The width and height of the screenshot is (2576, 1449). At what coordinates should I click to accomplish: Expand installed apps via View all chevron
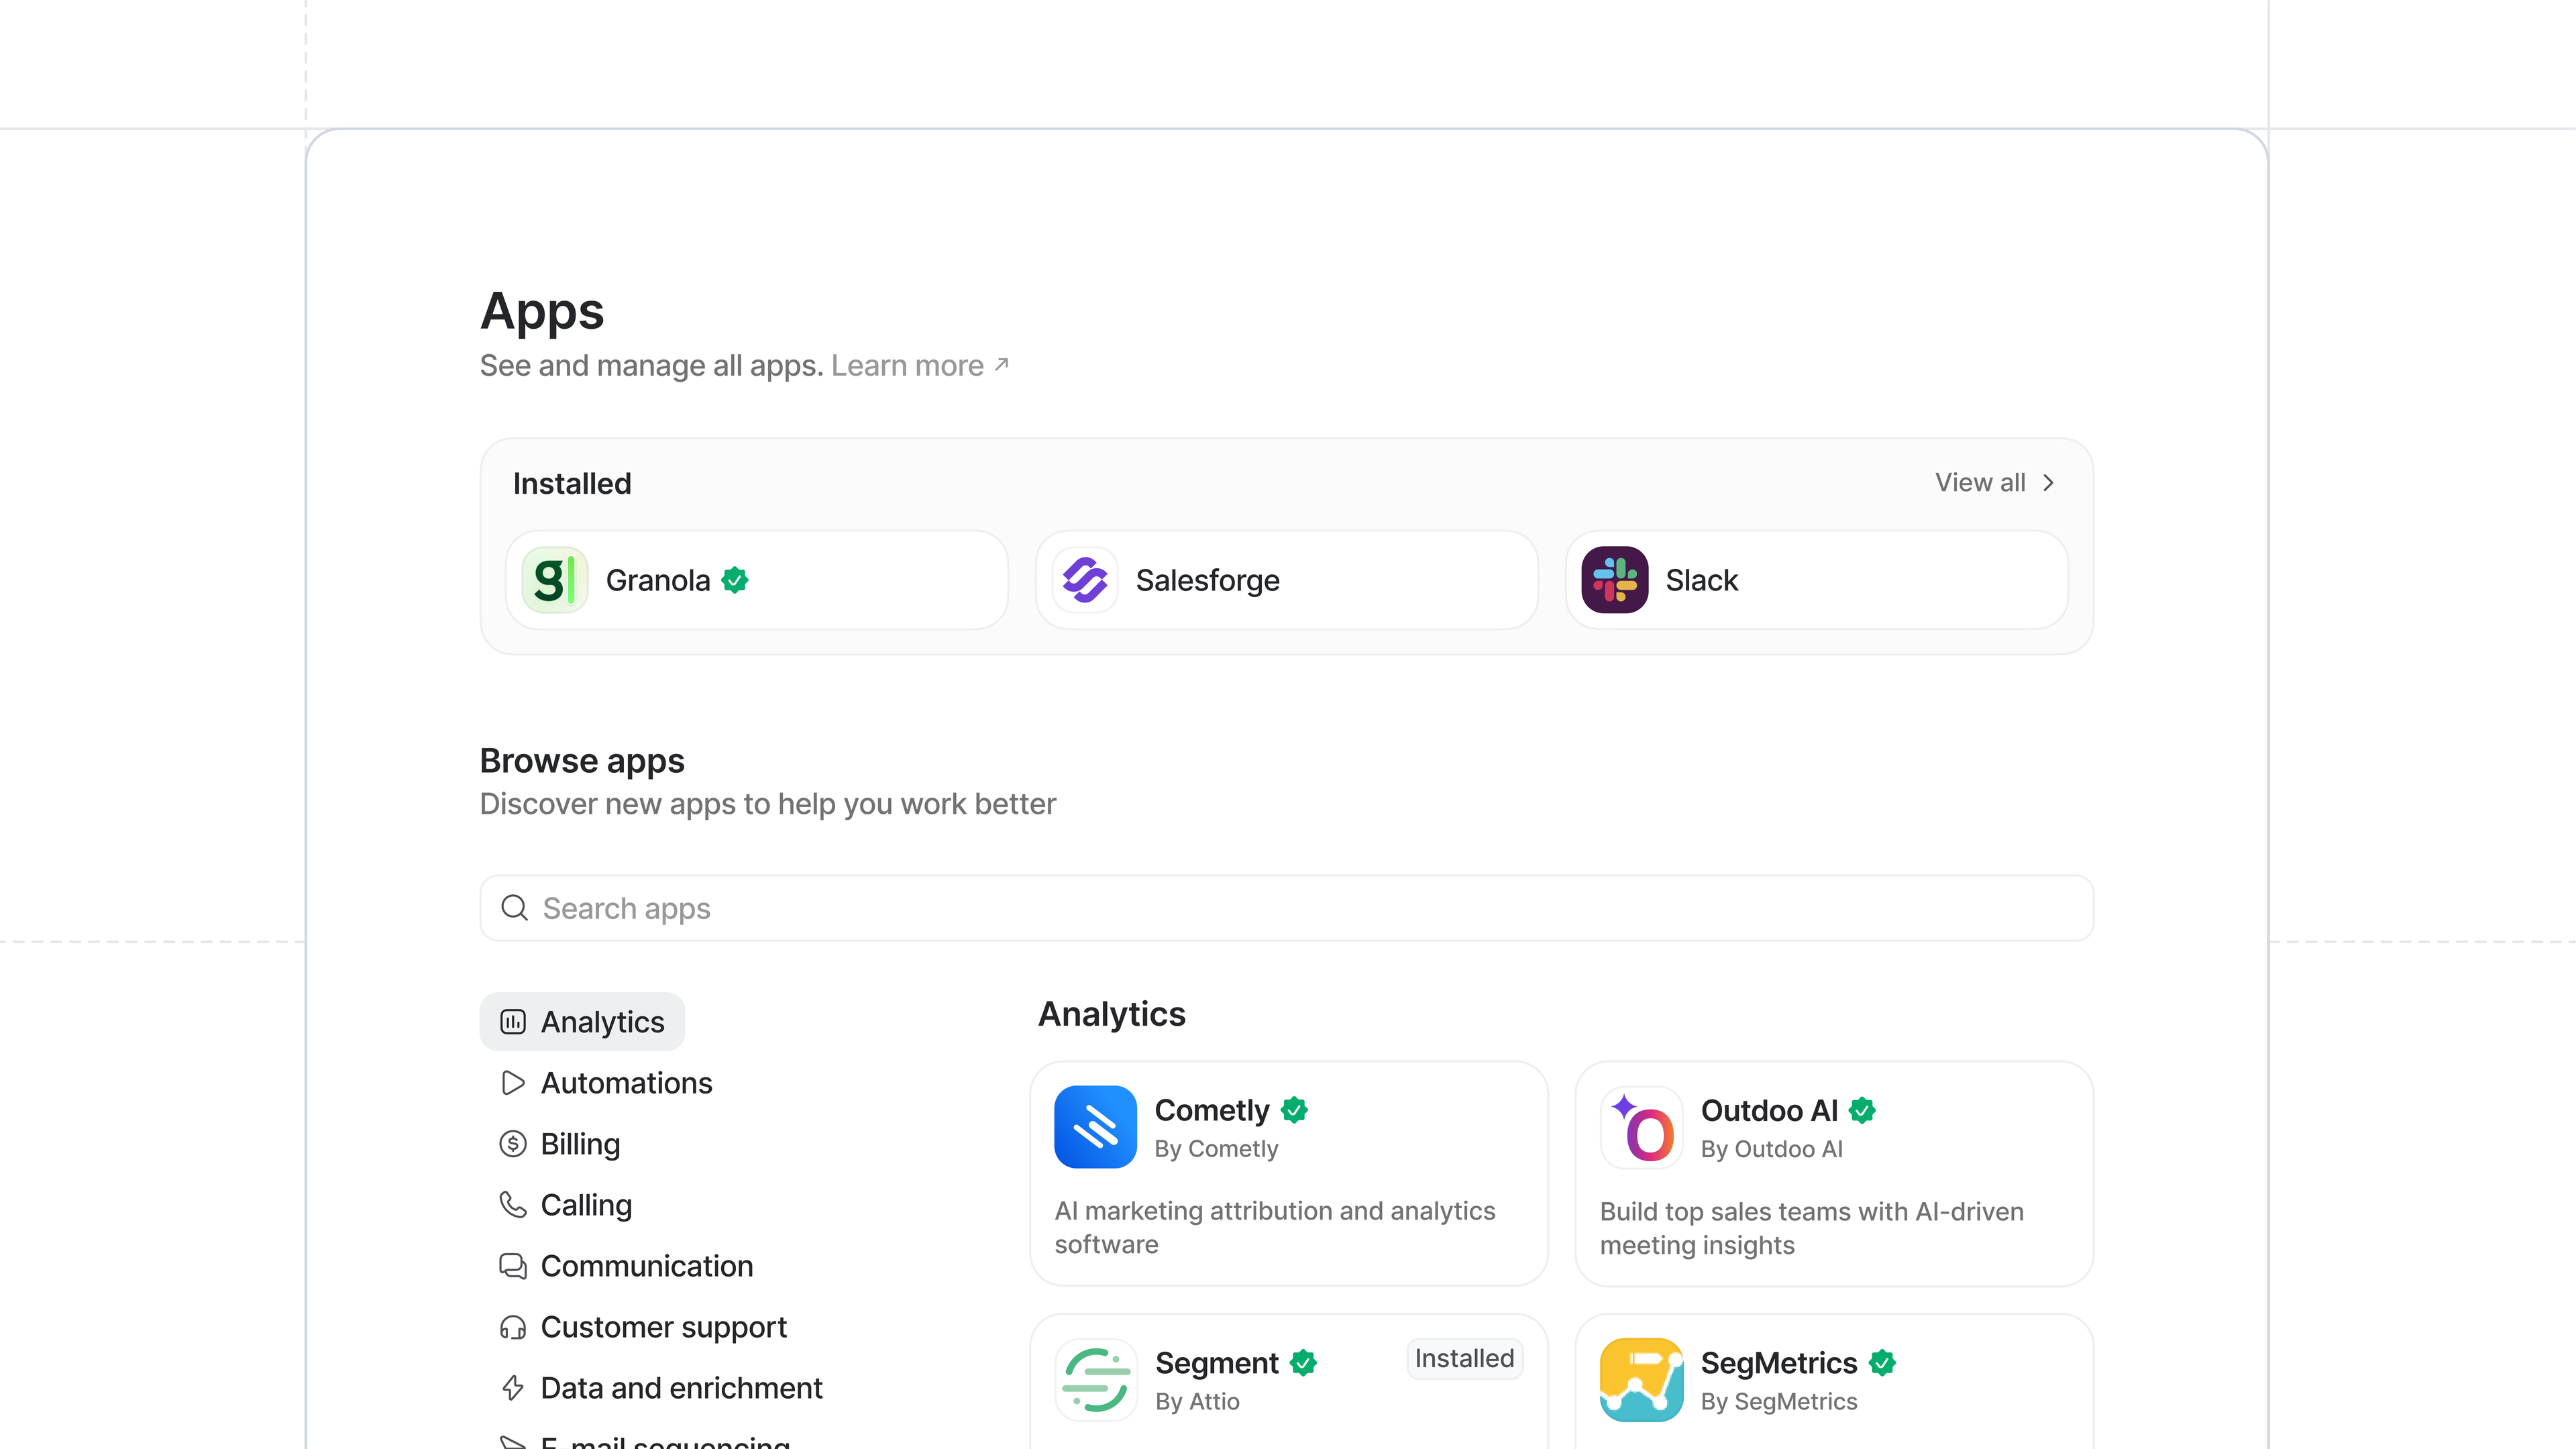click(2048, 483)
